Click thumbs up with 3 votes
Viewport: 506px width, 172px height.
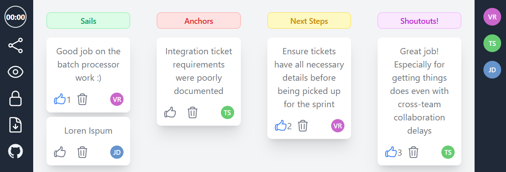point(391,152)
